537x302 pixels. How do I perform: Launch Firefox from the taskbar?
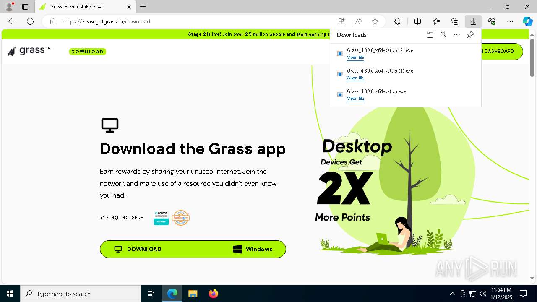coord(213,294)
